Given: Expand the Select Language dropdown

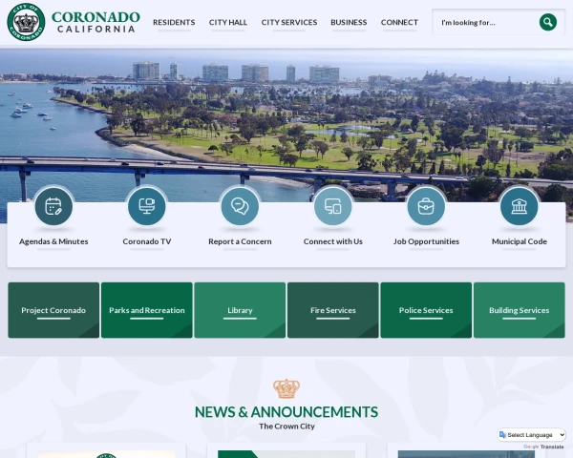Looking at the screenshot, I should [532, 435].
